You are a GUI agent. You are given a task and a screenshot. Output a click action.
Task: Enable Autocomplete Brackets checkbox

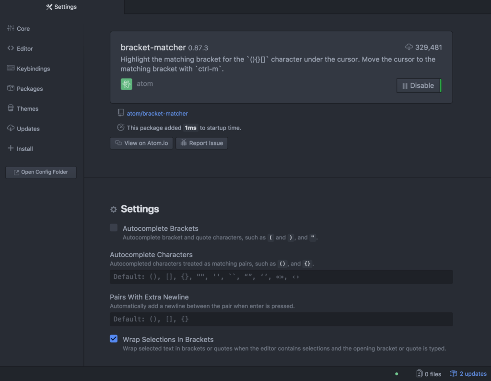(x=114, y=227)
